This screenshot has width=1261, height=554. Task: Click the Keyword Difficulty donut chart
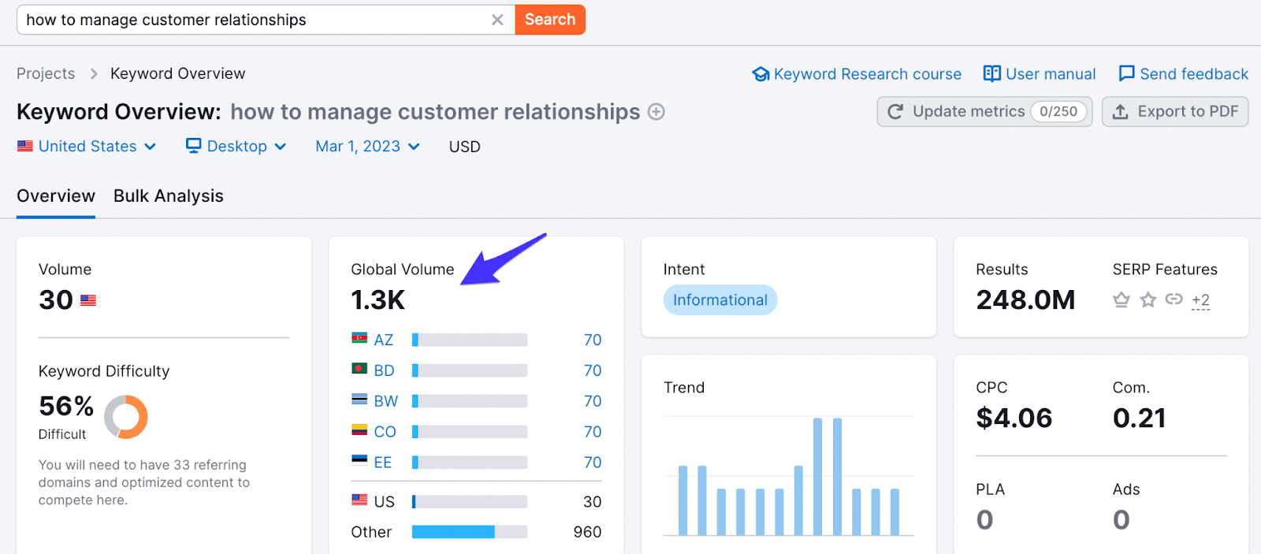pos(126,417)
